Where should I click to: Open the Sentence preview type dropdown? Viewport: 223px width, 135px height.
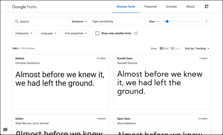coord(79,22)
